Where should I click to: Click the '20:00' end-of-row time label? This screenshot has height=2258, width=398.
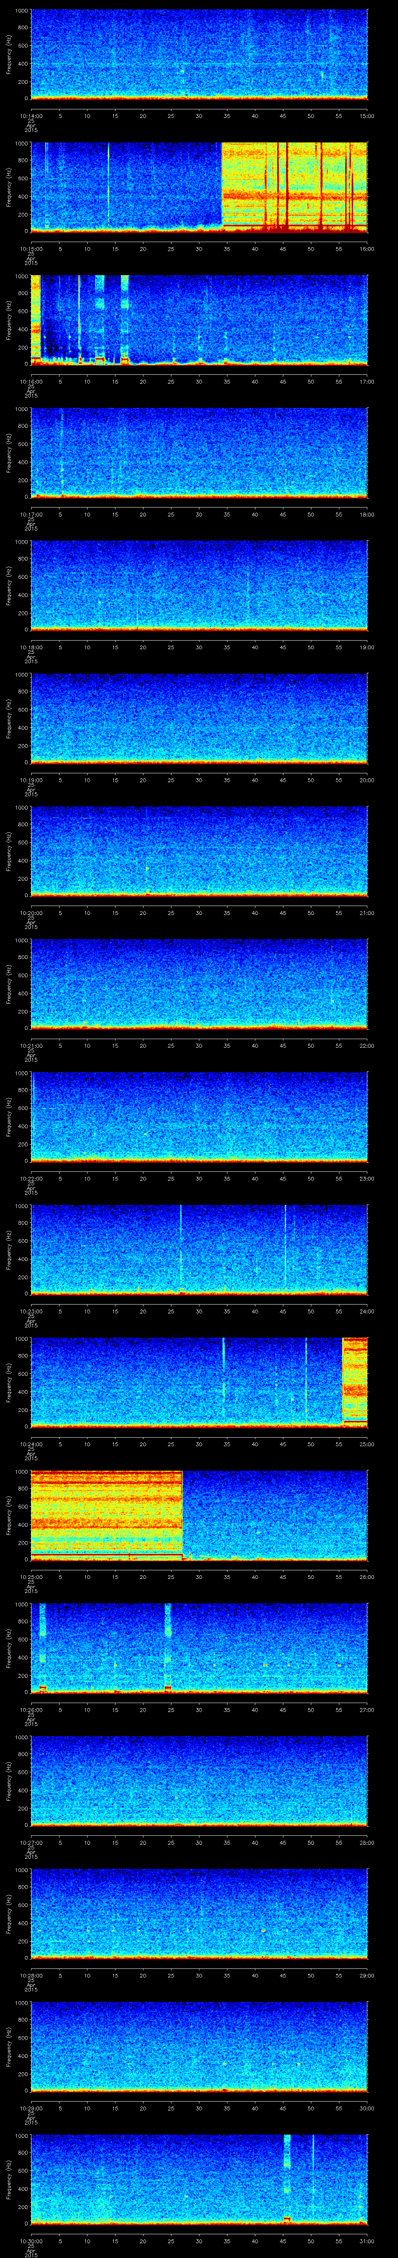pyautogui.click(x=367, y=780)
